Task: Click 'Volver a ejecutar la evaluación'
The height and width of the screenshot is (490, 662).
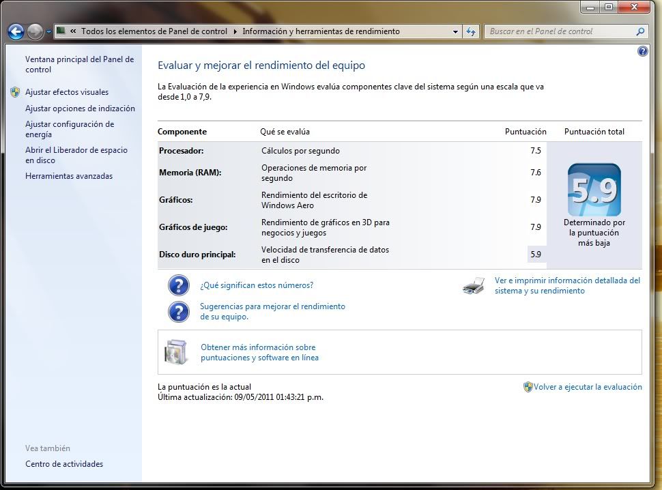Action: point(588,387)
